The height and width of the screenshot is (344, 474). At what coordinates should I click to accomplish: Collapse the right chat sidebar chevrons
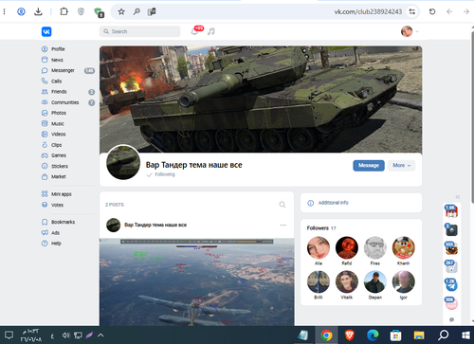[458, 197]
